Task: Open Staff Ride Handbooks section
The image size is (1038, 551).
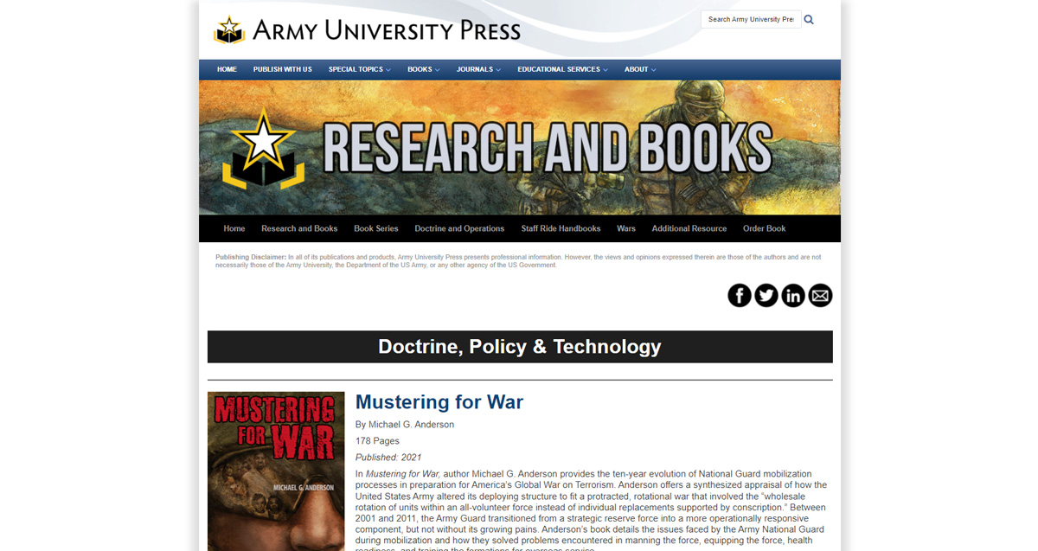Action: 561,228
